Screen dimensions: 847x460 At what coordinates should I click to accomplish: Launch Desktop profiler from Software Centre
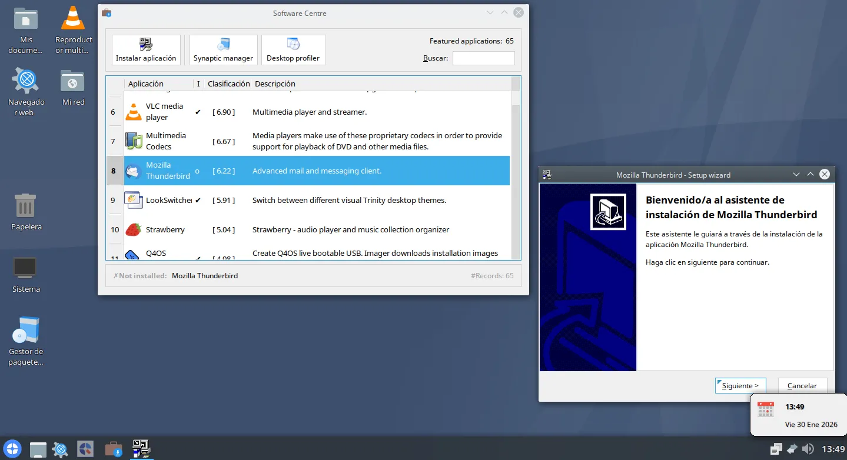pyautogui.click(x=293, y=49)
